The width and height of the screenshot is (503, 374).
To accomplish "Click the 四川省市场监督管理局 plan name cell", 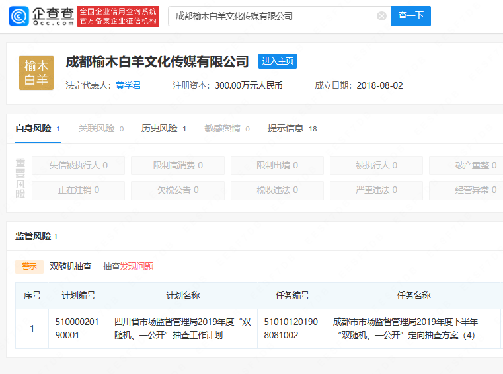I will click(x=183, y=329).
